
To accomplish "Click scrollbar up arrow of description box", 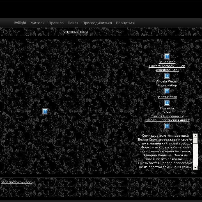I will click(196, 136).
